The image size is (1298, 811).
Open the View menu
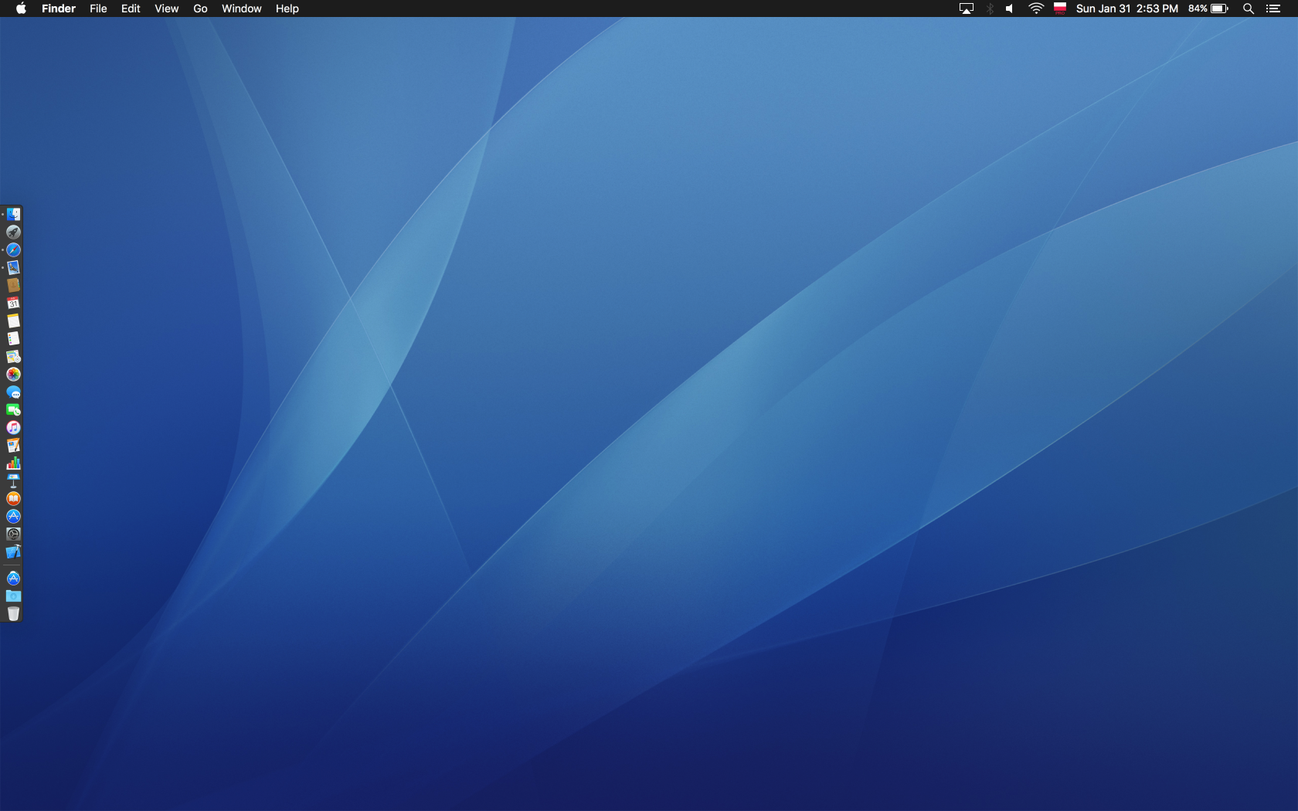click(x=166, y=8)
